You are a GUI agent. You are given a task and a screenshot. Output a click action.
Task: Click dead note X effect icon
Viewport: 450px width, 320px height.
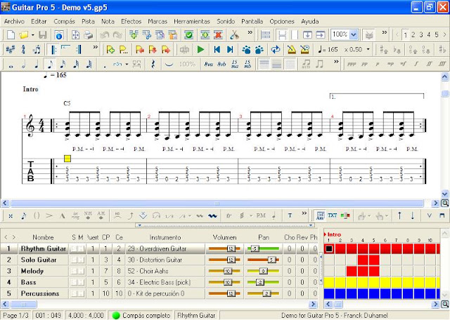tap(11, 215)
